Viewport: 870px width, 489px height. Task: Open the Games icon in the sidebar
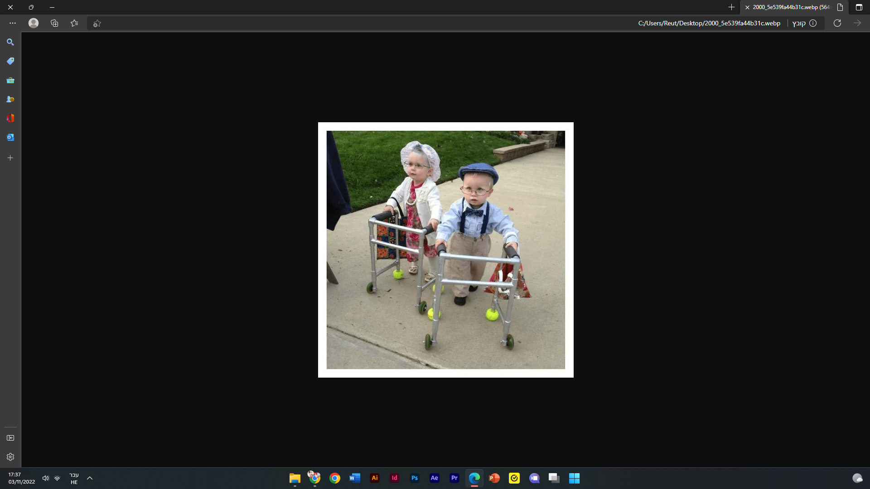[10, 99]
